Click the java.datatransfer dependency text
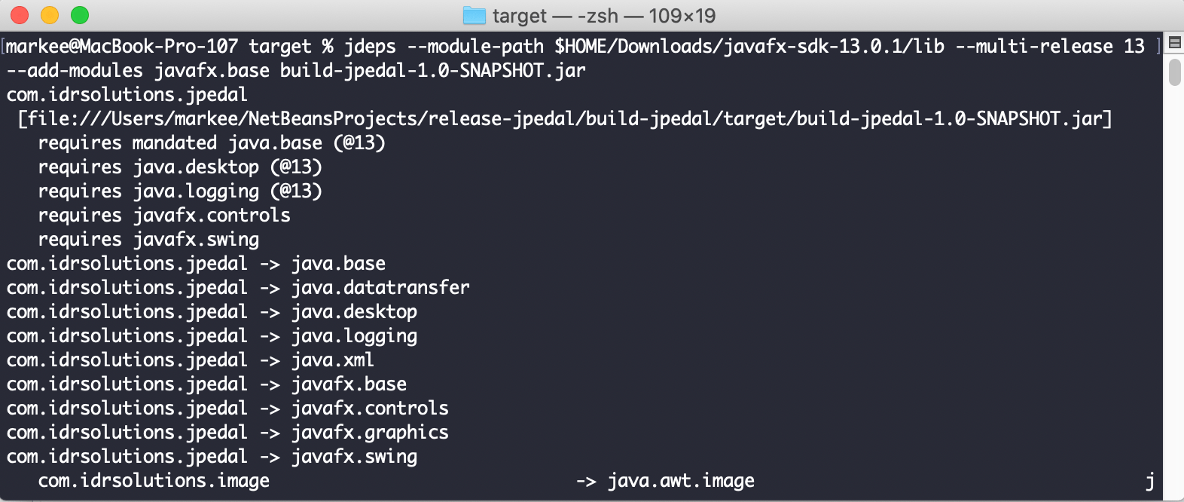The image size is (1184, 502). tap(380, 287)
